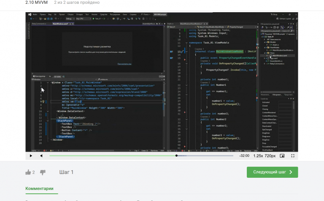Image resolution: width=324 pixels, height=201 pixels.
Task: Click the Visual Studio logo icon
Action: pyautogui.click(x=30, y=14)
